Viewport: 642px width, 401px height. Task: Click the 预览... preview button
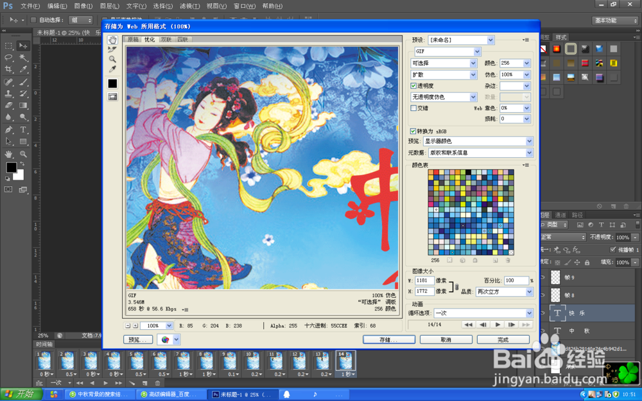click(x=138, y=339)
